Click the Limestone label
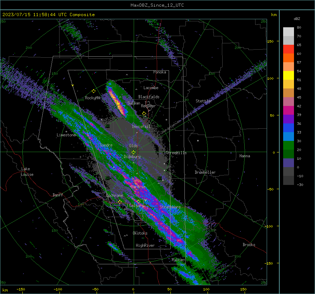This screenshot has height=294, width=315. click(x=66, y=135)
